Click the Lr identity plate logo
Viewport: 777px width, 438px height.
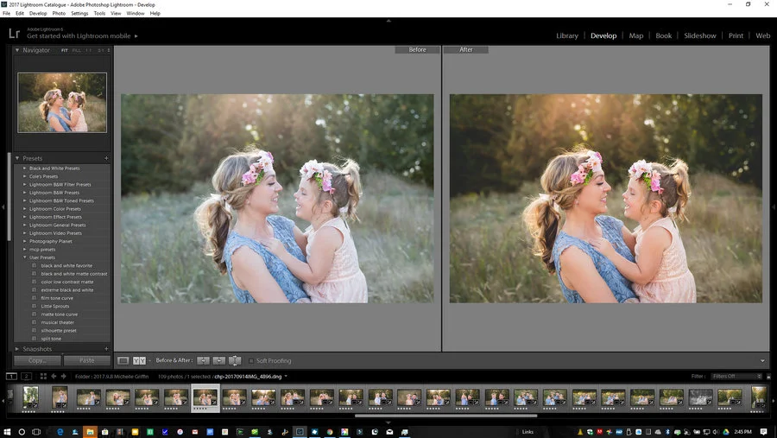[x=14, y=33]
